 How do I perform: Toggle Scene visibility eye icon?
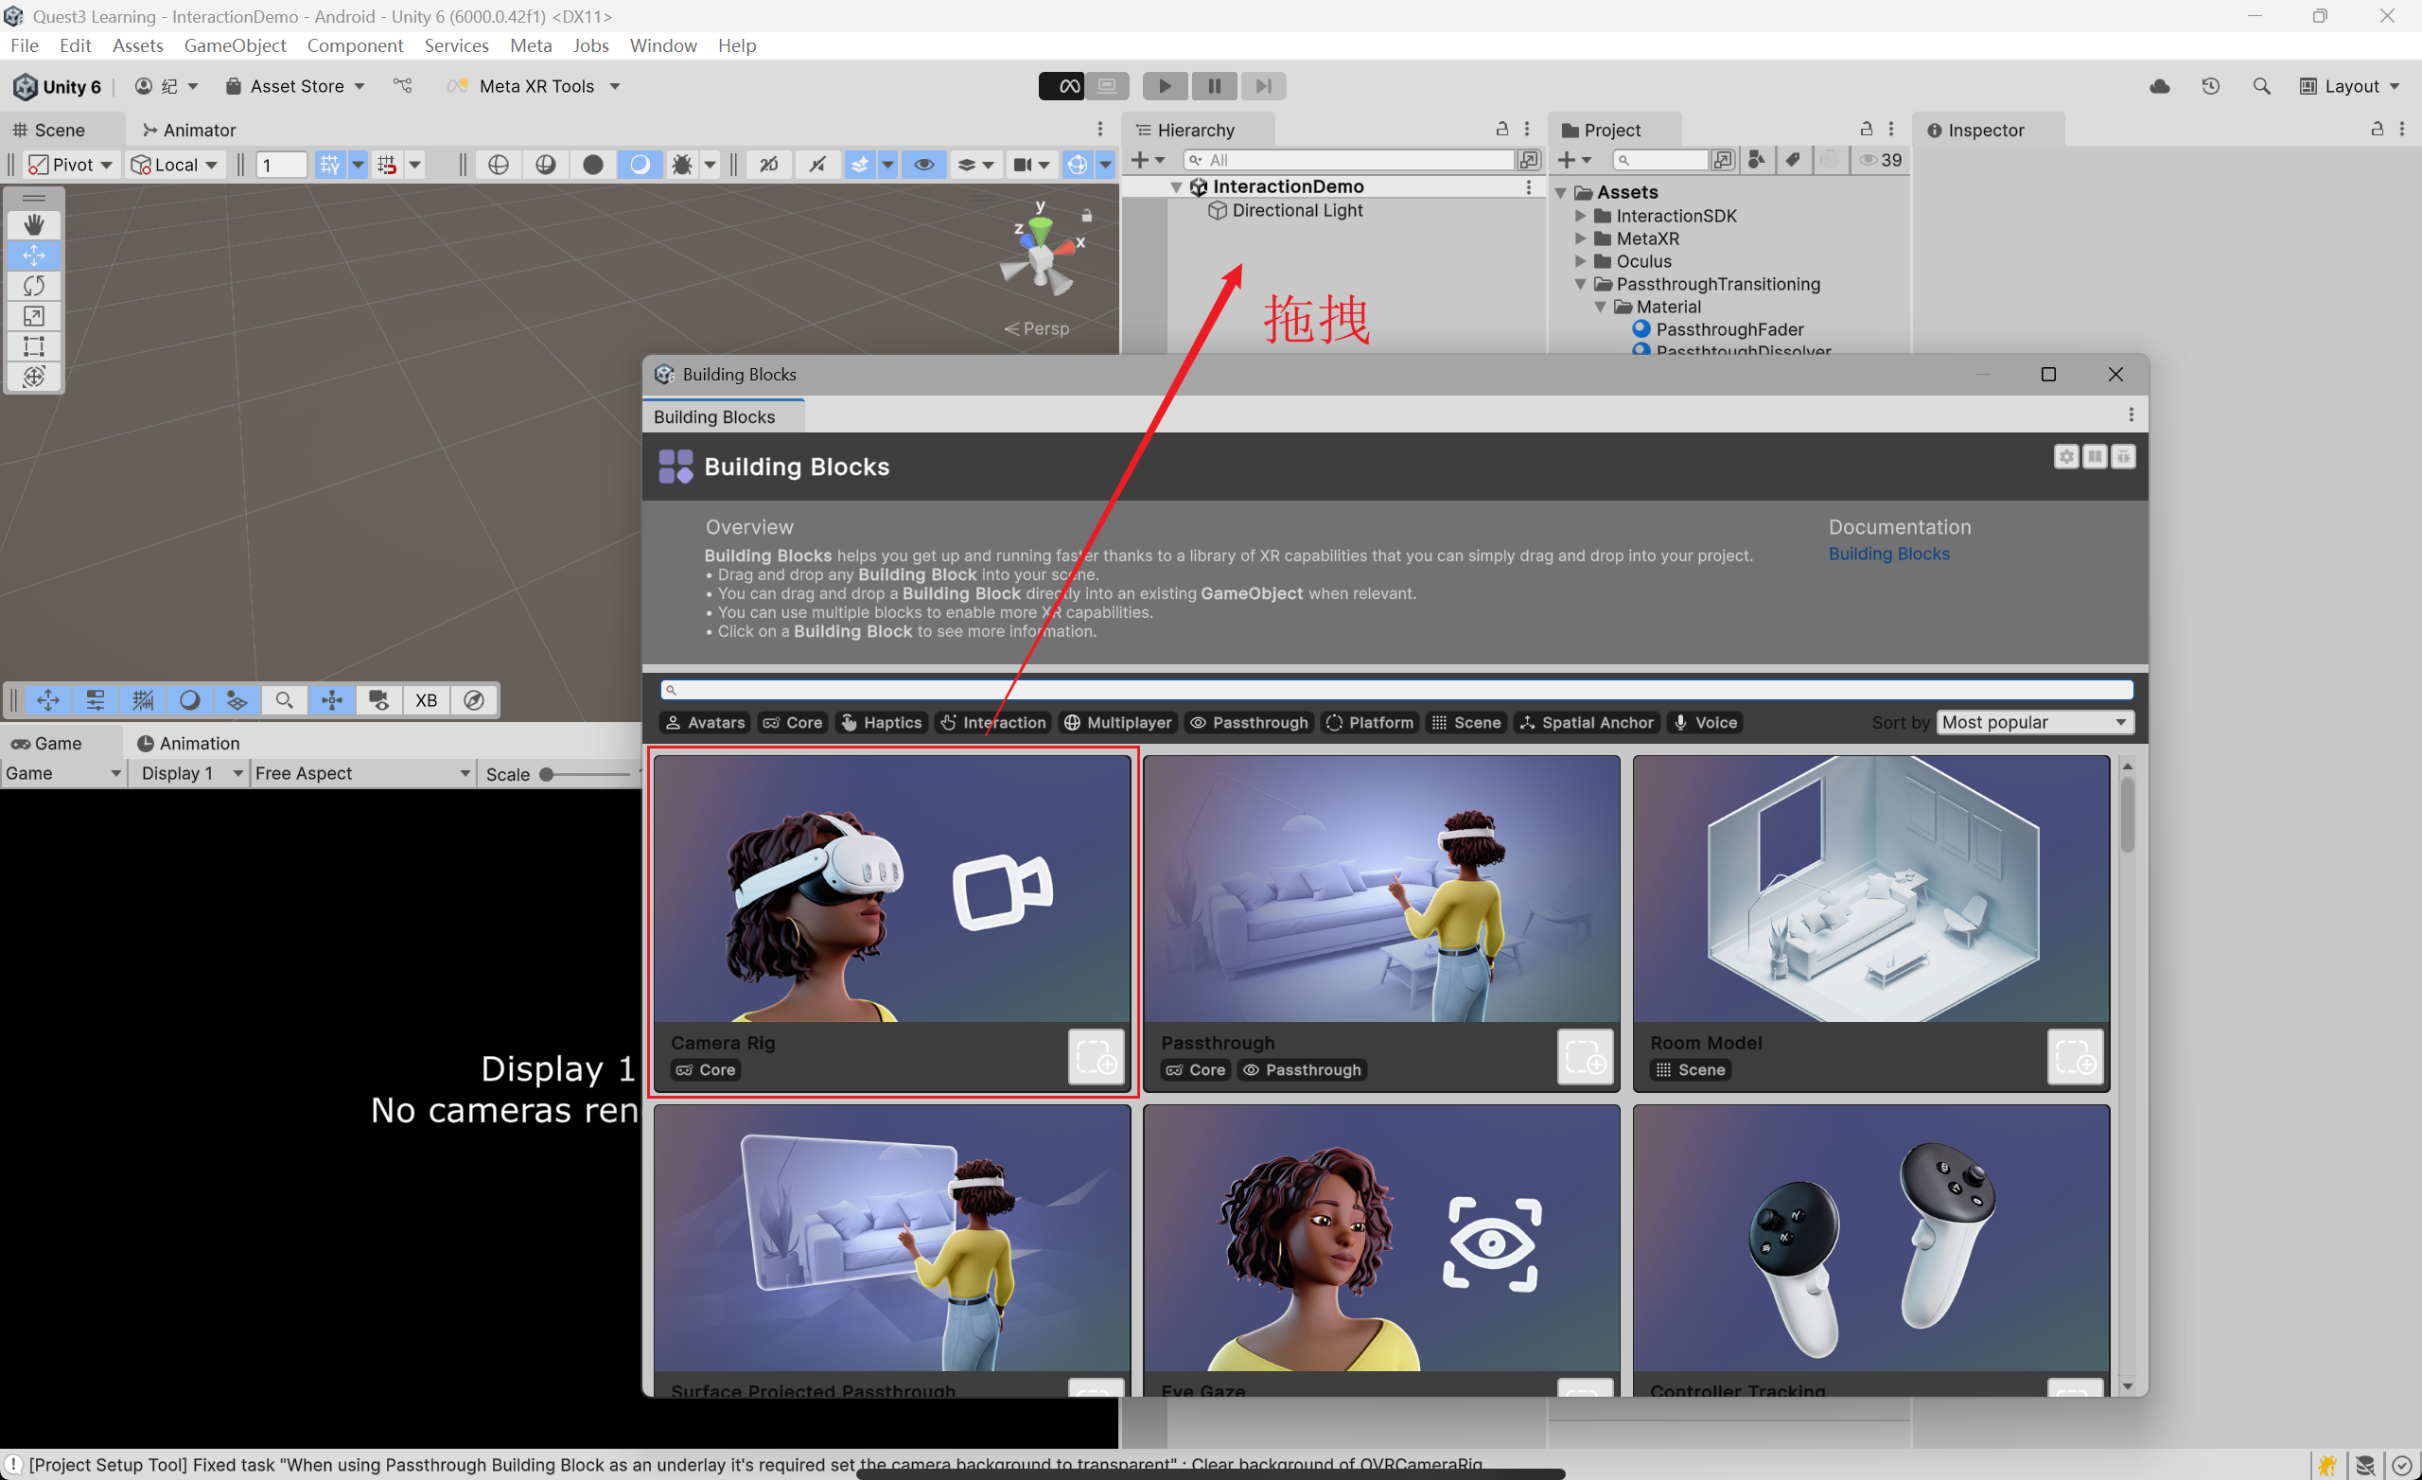[924, 165]
